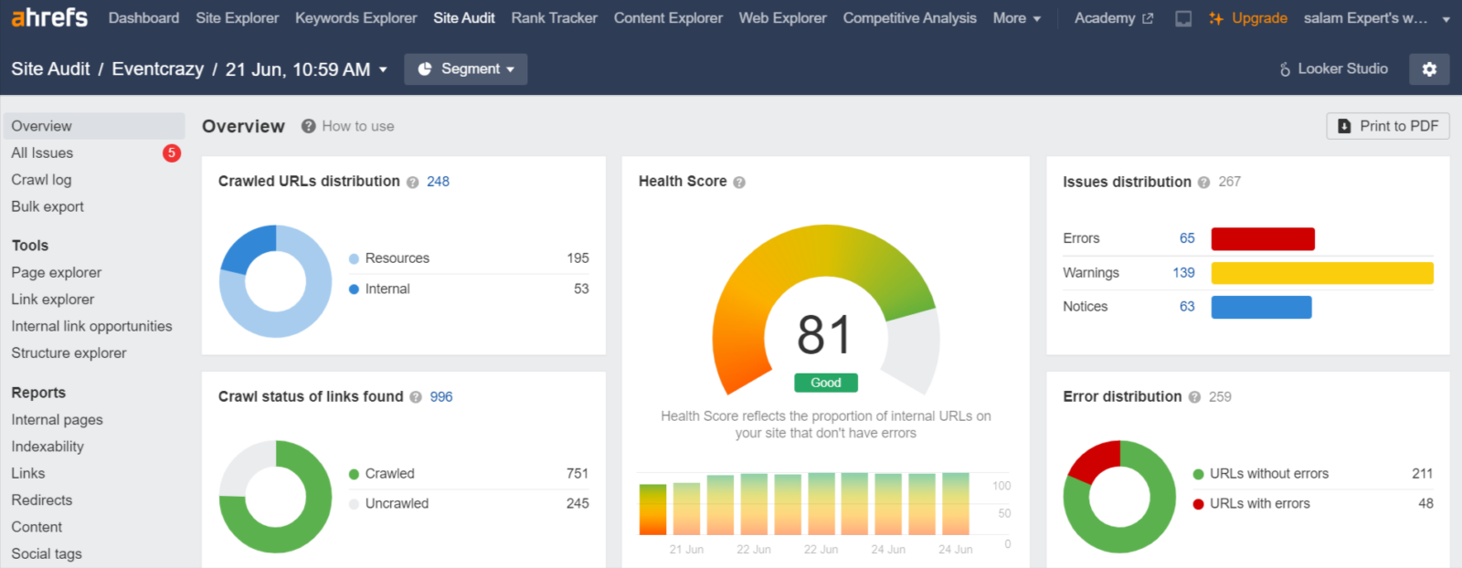Open Internal link opportunities
This screenshot has height=568, width=1462.
coord(91,326)
